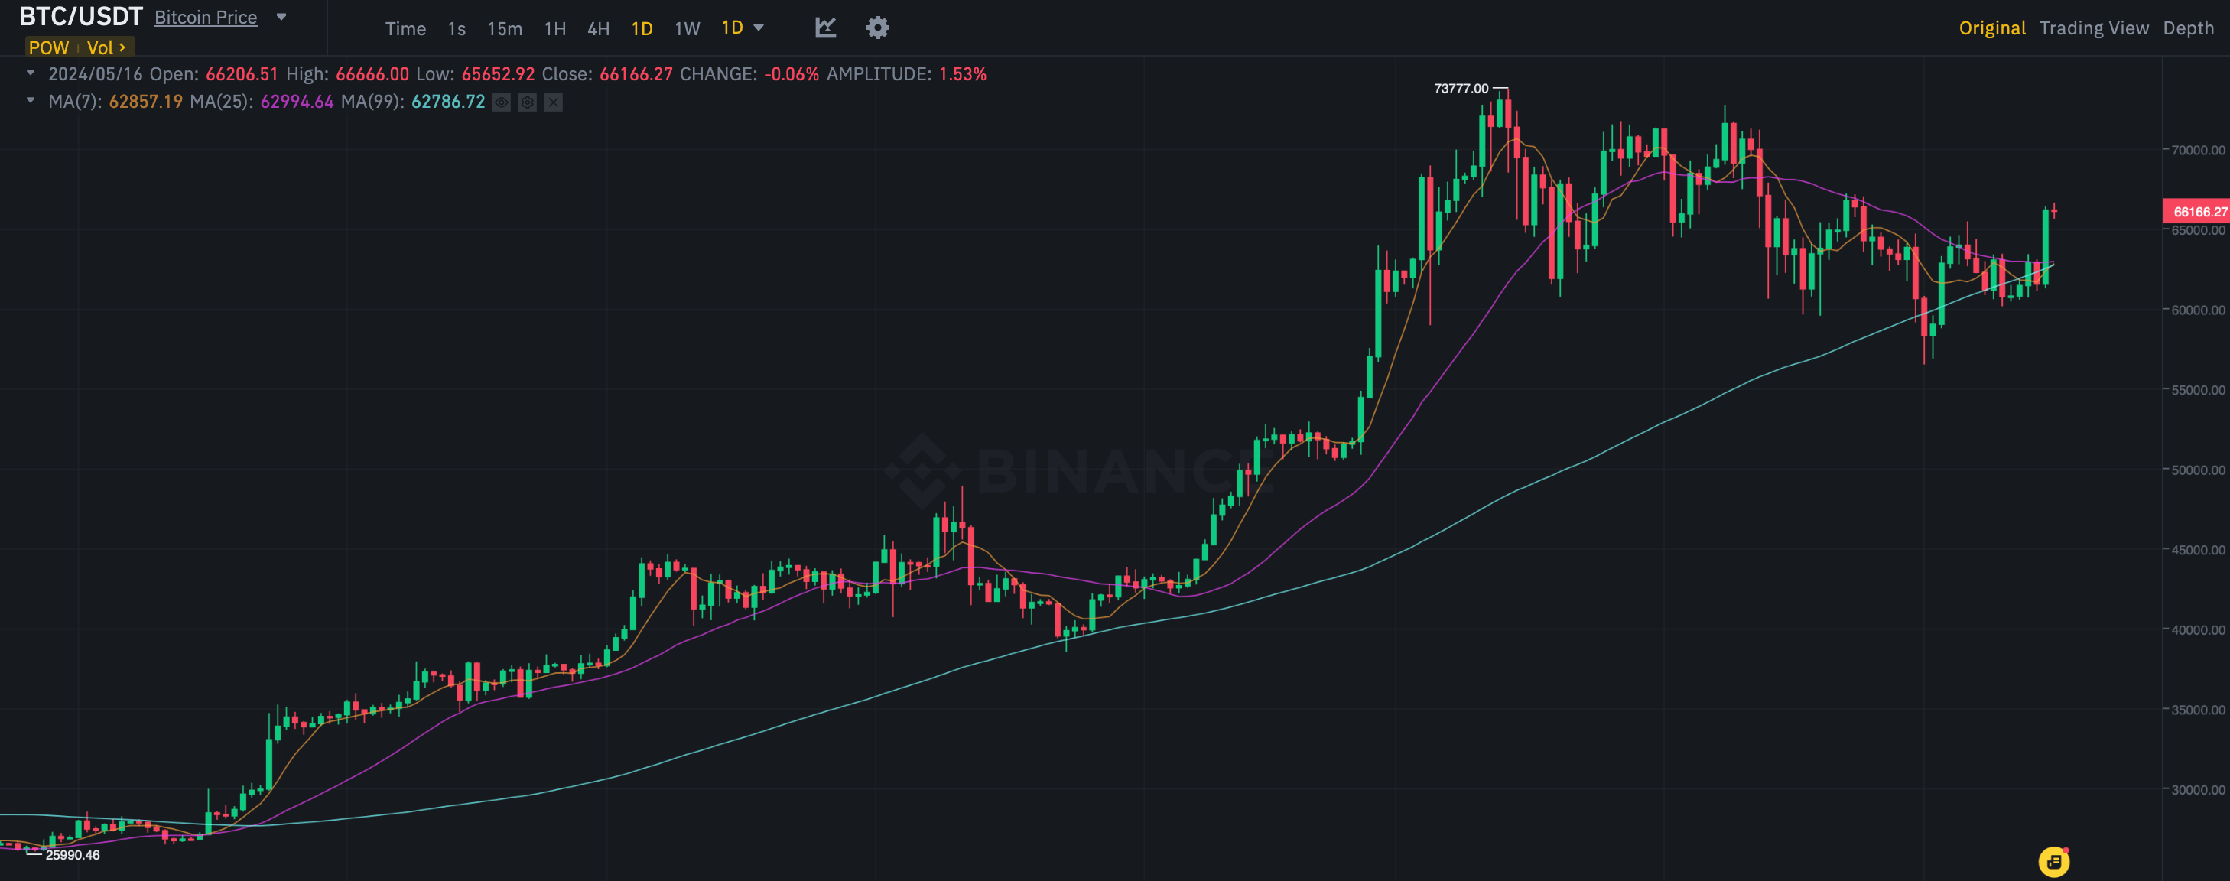Click the MA(99) value 62786.72

[x=447, y=101]
